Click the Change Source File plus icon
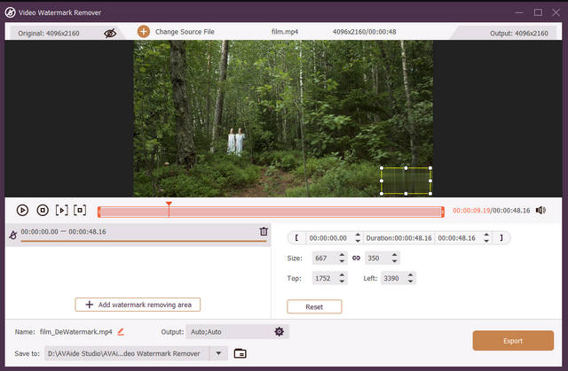 click(143, 32)
